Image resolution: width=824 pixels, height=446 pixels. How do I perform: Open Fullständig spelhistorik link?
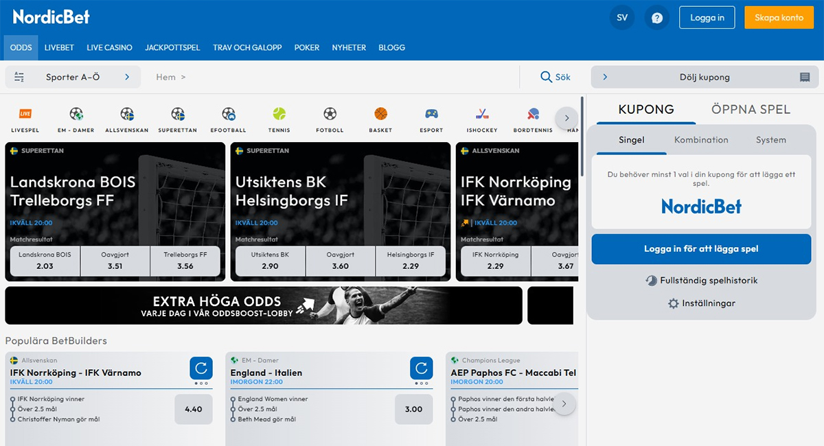pos(709,281)
